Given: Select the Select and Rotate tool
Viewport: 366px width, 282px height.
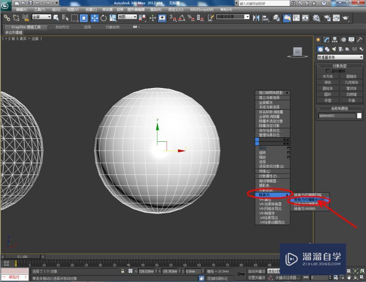Looking at the screenshot, I should pos(103,17).
